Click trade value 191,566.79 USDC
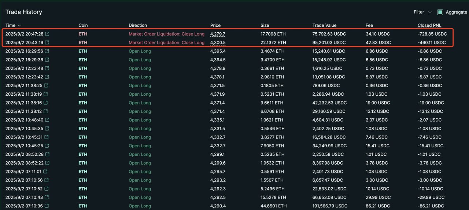469x210 pixels. 330,206
